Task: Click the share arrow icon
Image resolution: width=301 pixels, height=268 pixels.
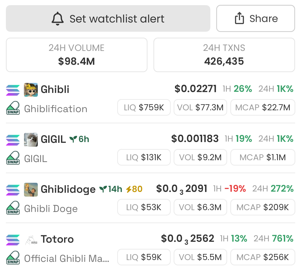Action: 239,18
